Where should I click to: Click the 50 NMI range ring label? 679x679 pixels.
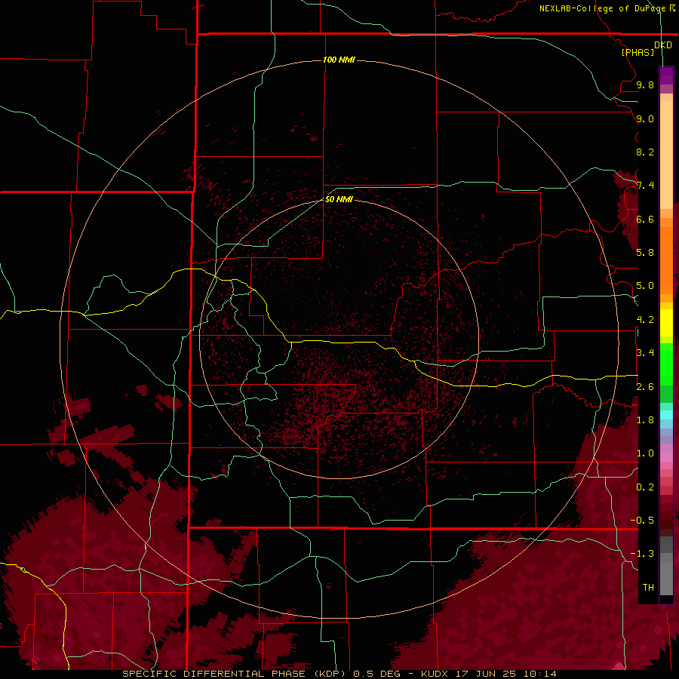point(339,199)
